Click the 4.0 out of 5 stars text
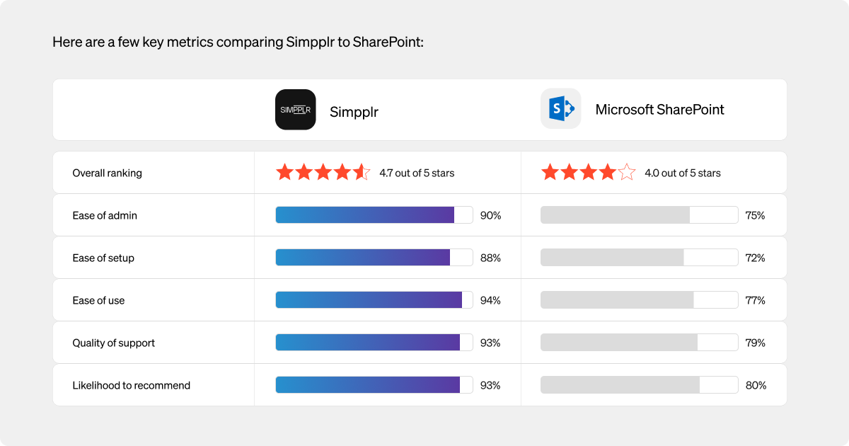 [x=683, y=173]
